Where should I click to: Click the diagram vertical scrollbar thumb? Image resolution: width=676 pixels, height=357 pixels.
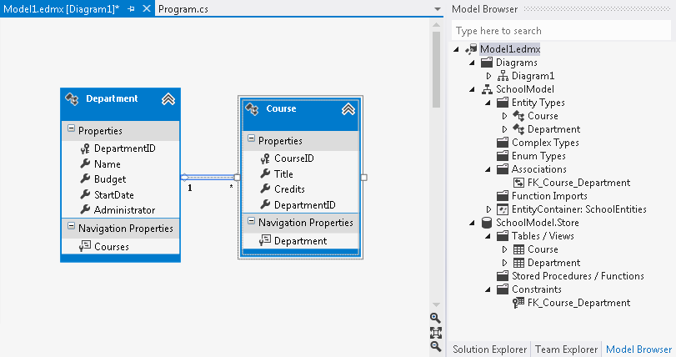pyautogui.click(x=436, y=69)
